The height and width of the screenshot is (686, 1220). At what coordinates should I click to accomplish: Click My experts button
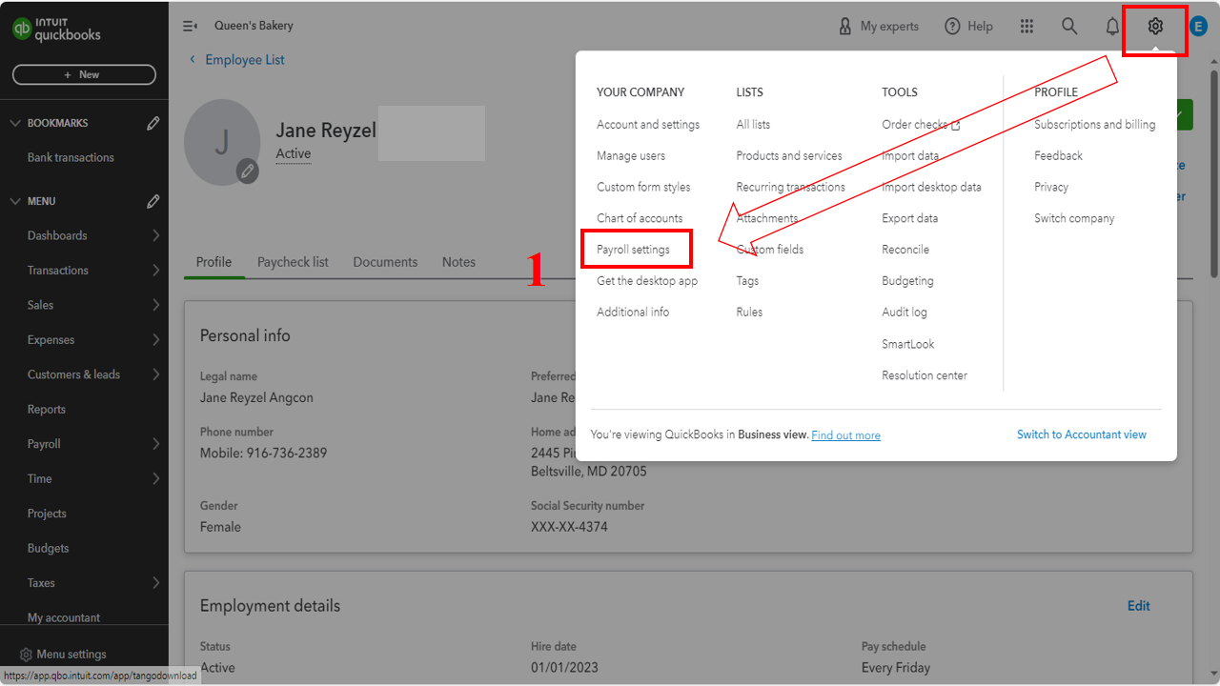[878, 27]
